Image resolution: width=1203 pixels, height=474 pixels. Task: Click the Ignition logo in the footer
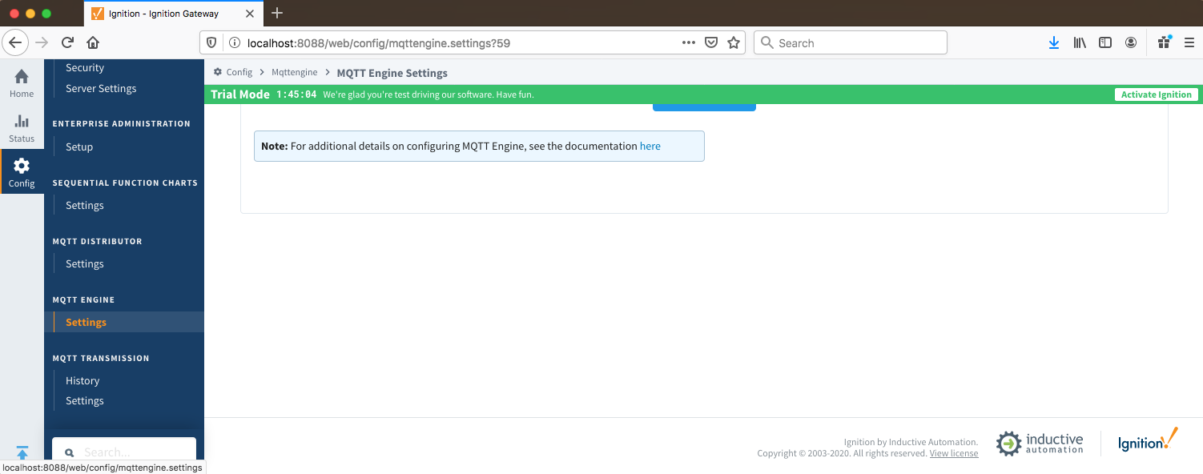click(x=1149, y=440)
